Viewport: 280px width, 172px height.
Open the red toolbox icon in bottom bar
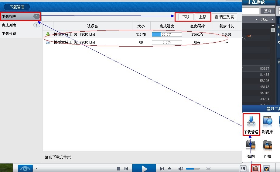coord(256,168)
